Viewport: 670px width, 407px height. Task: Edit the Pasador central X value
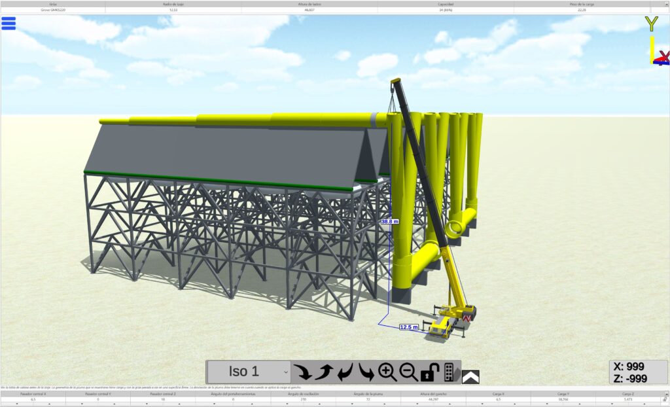33,399
